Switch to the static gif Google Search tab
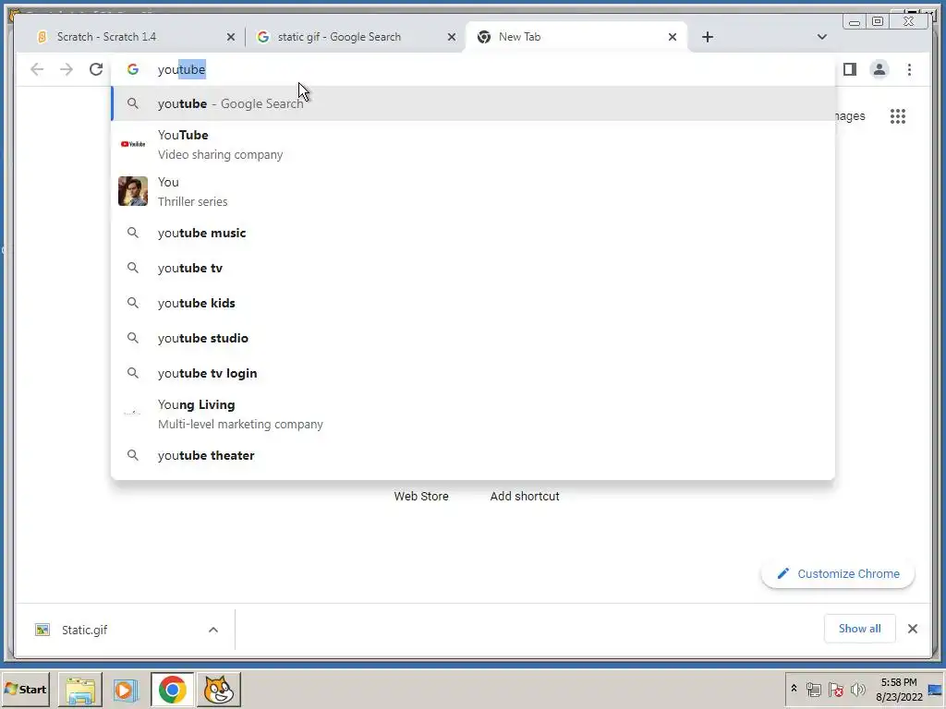 coord(355,37)
